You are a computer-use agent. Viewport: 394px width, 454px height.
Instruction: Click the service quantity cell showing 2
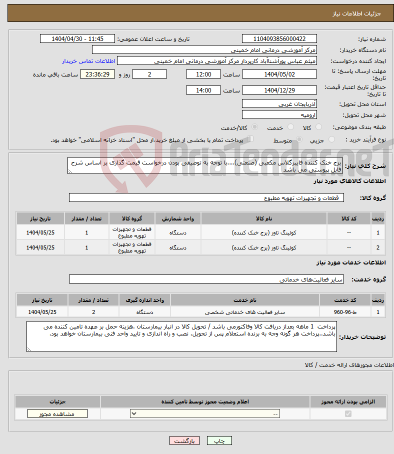(93, 312)
